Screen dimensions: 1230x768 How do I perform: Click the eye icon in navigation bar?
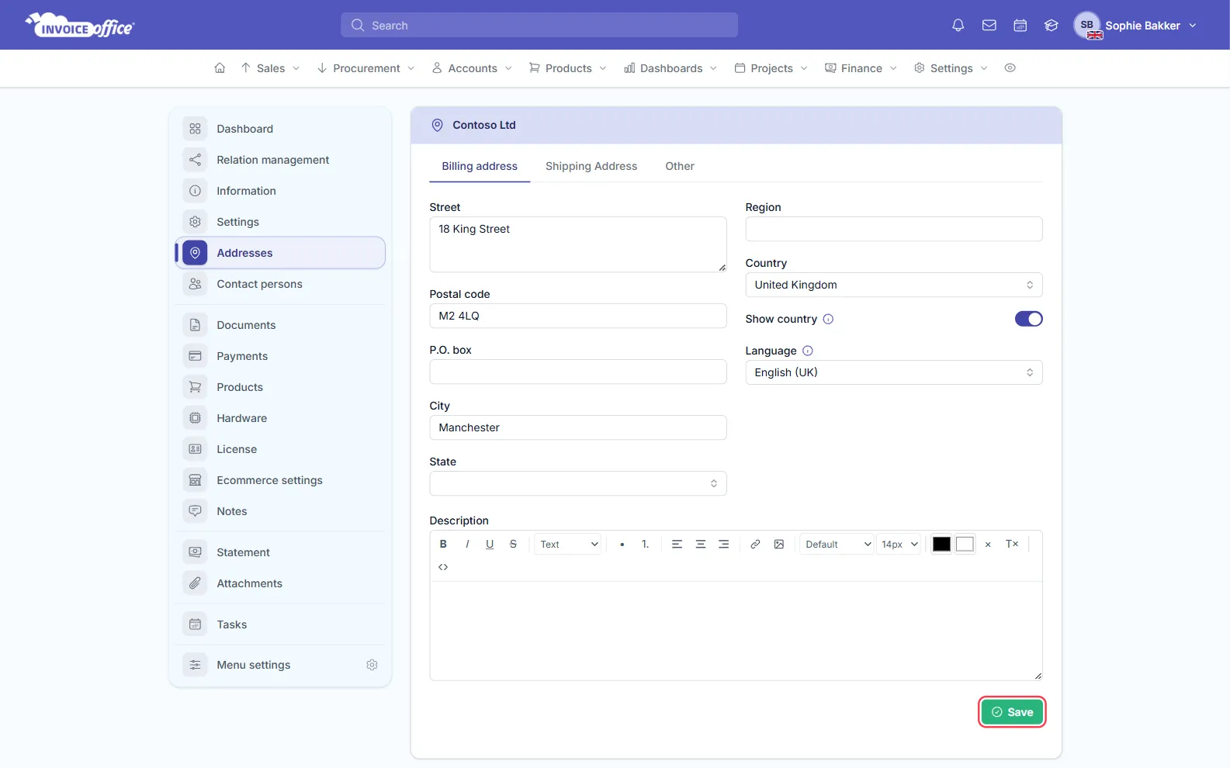1010,68
